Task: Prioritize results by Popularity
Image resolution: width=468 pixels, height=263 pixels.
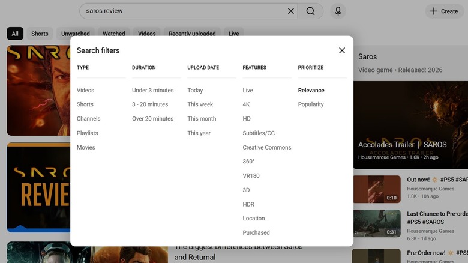Action: pyautogui.click(x=311, y=104)
